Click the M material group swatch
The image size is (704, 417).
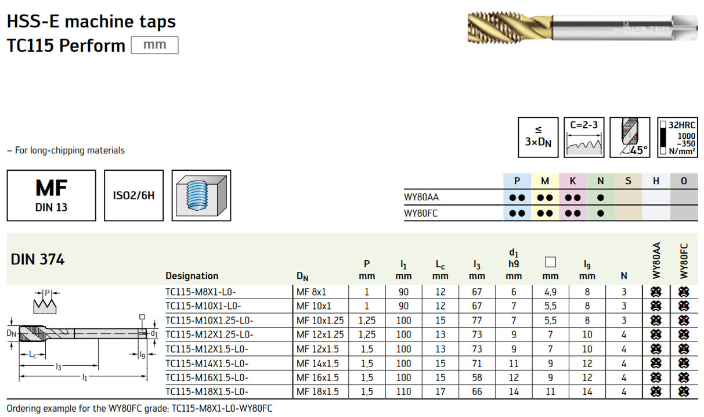point(544,181)
